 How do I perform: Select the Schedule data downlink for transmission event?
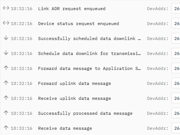click(x=89, y=53)
